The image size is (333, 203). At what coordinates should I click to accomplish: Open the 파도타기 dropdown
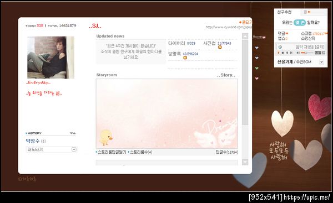74,149
